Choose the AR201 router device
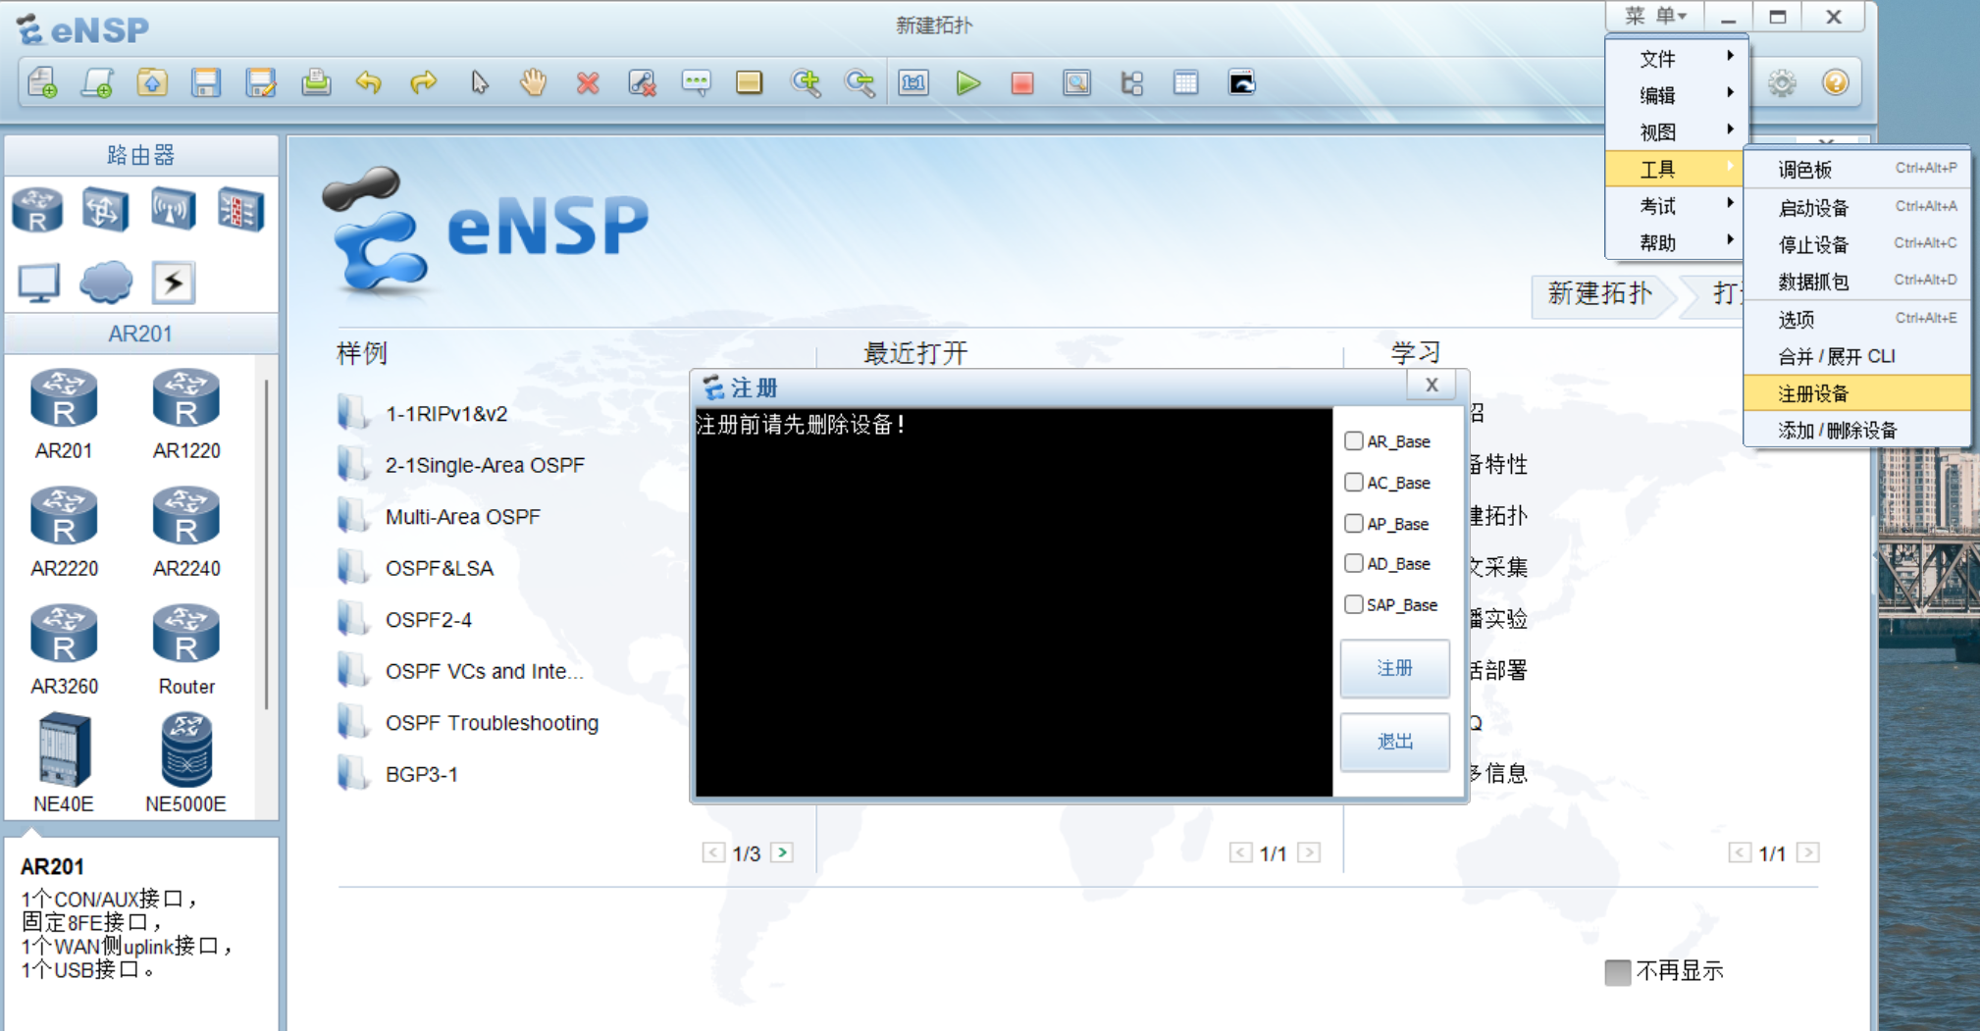The height and width of the screenshot is (1031, 1980). click(x=64, y=415)
